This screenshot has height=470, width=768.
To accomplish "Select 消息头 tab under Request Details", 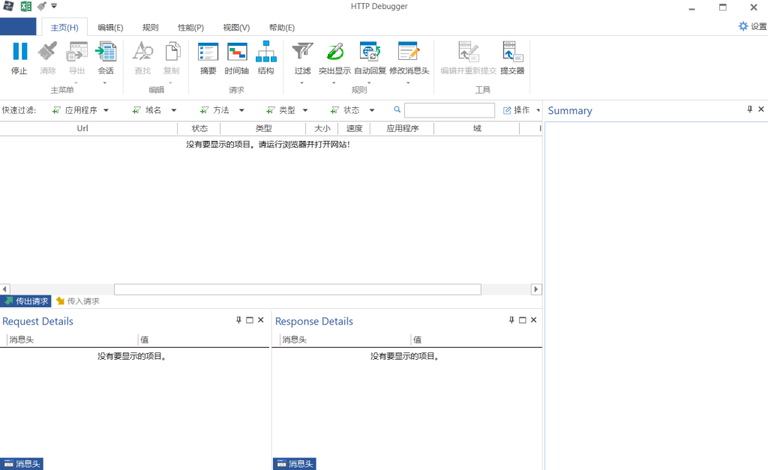I will [22, 464].
